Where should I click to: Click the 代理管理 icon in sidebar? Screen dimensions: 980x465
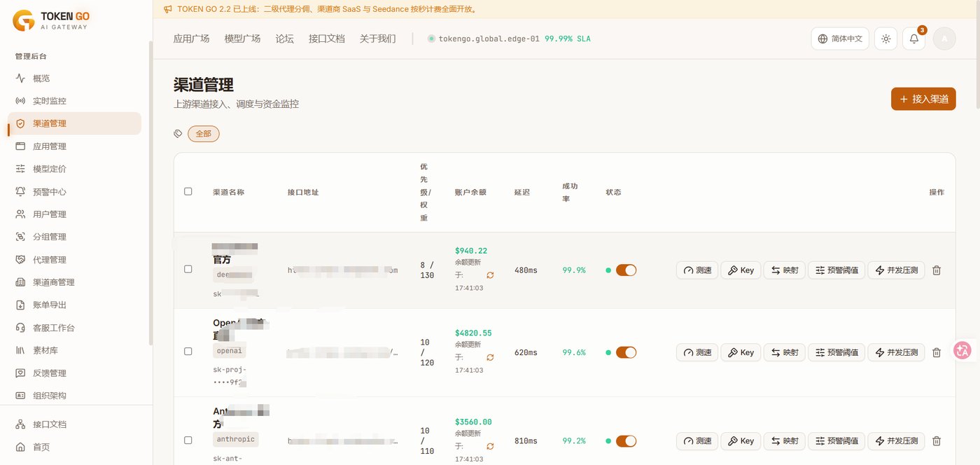click(20, 260)
